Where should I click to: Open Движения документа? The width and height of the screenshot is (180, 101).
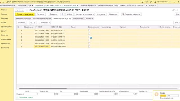click(x=131, y=14)
